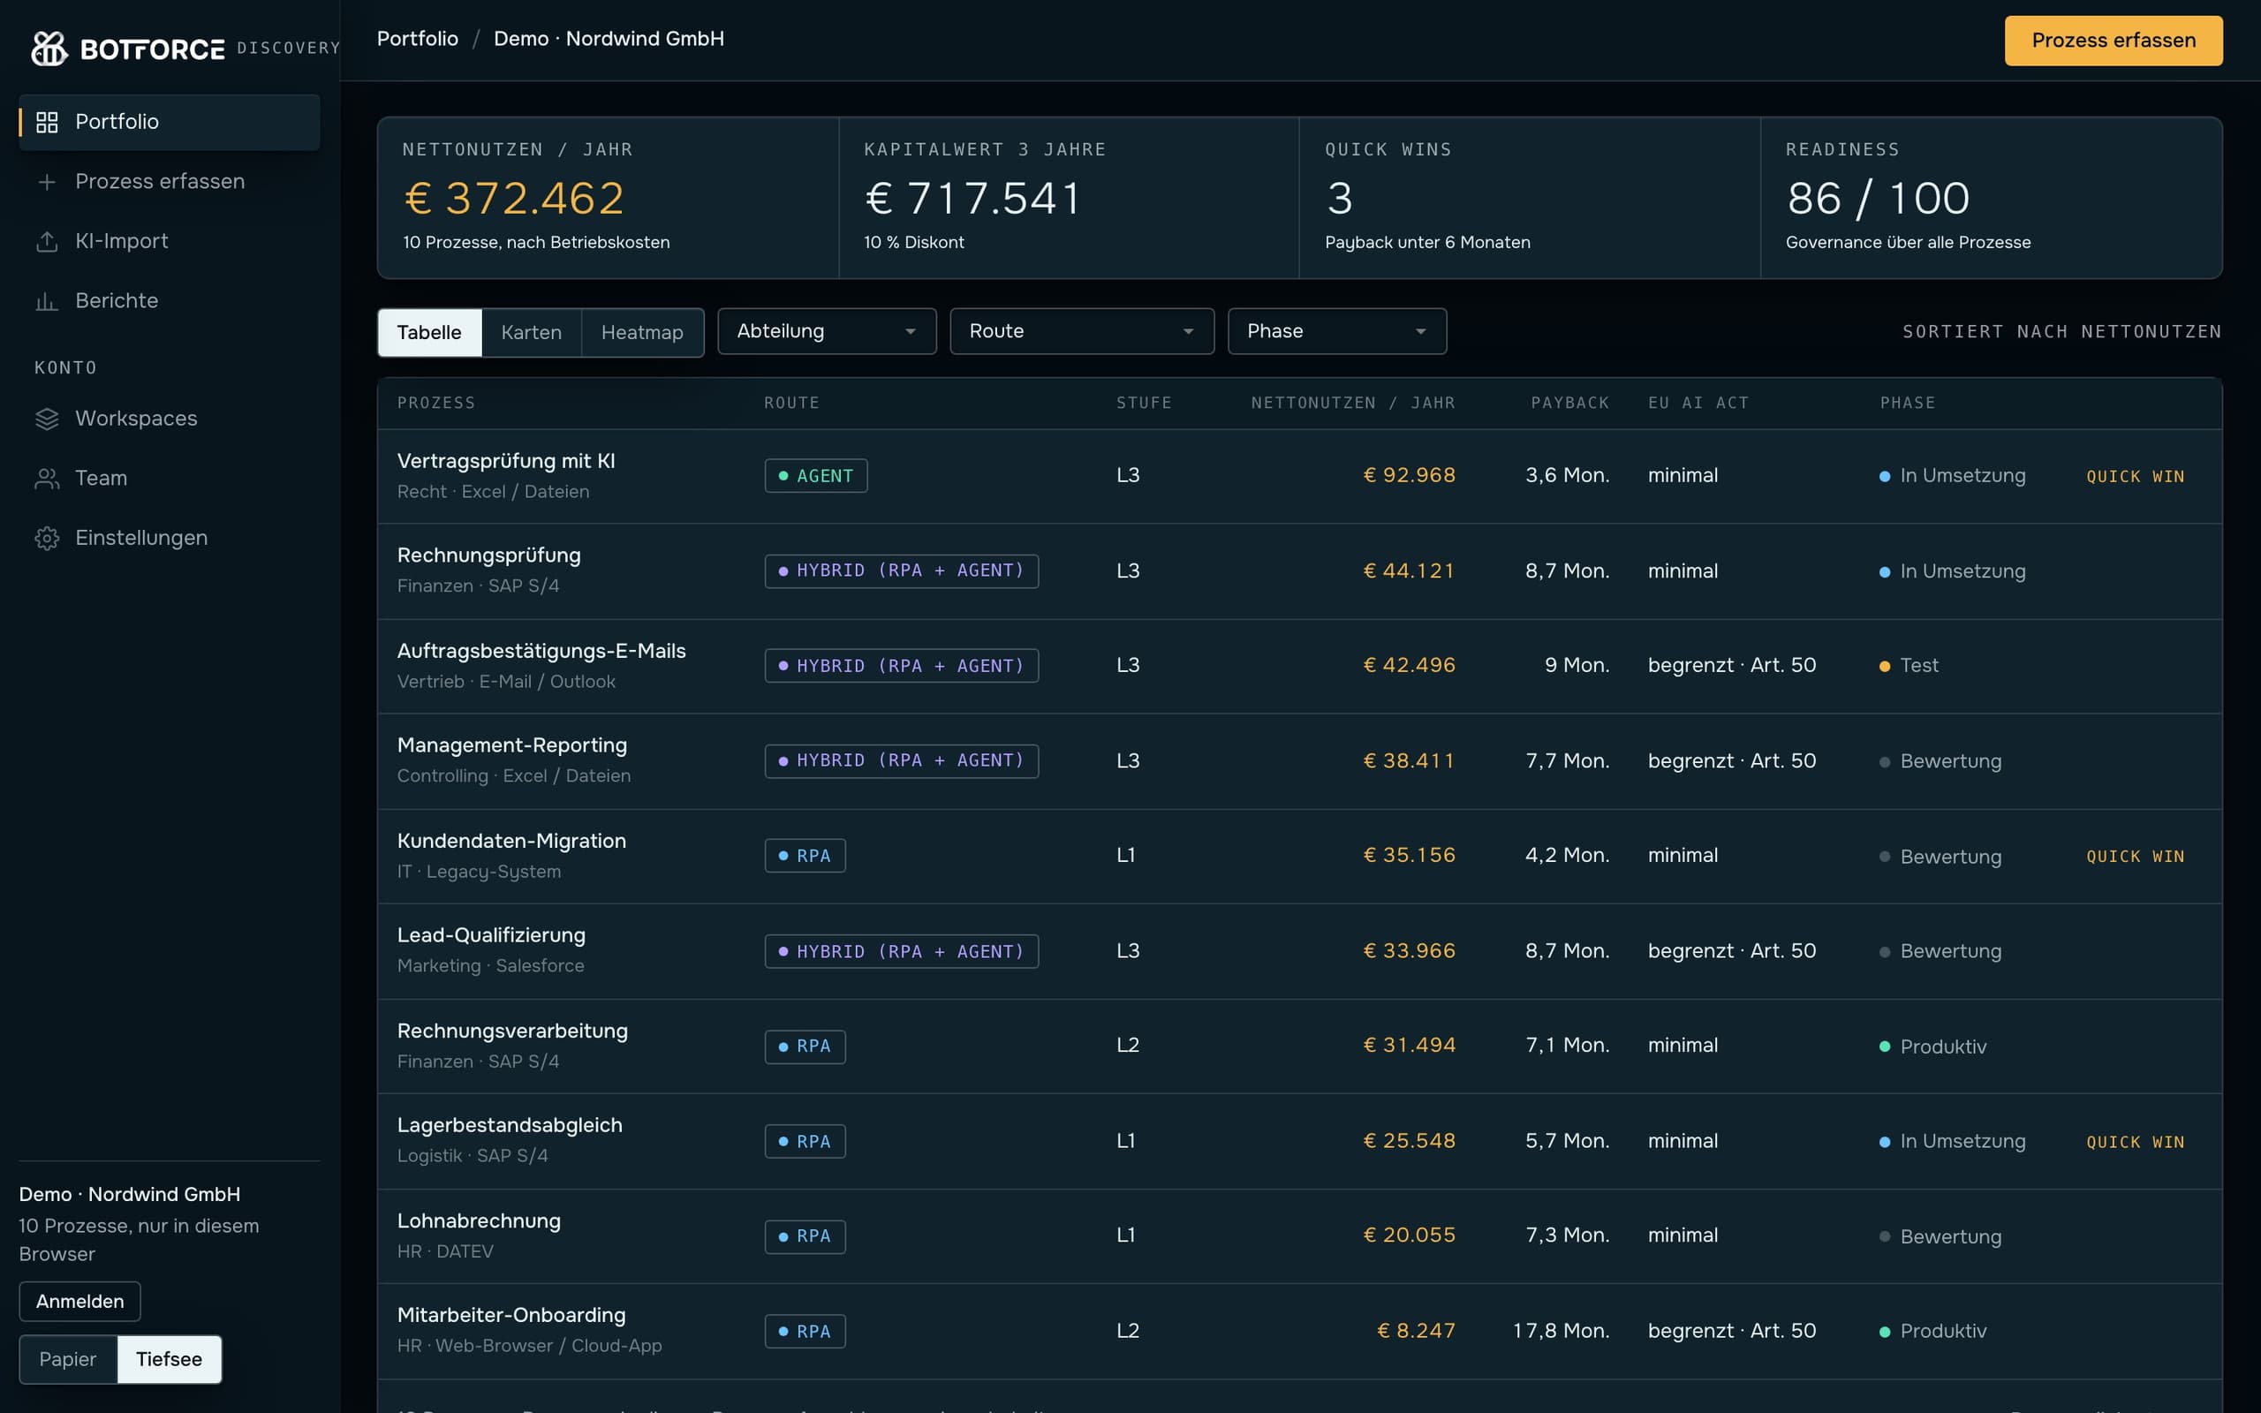Switch theme to Tiefsee
2261x1413 pixels.
tap(169, 1359)
